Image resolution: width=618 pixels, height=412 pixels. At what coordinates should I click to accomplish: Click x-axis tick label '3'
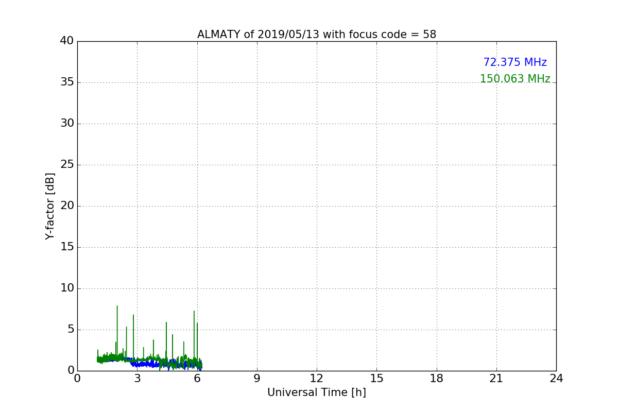click(x=137, y=379)
